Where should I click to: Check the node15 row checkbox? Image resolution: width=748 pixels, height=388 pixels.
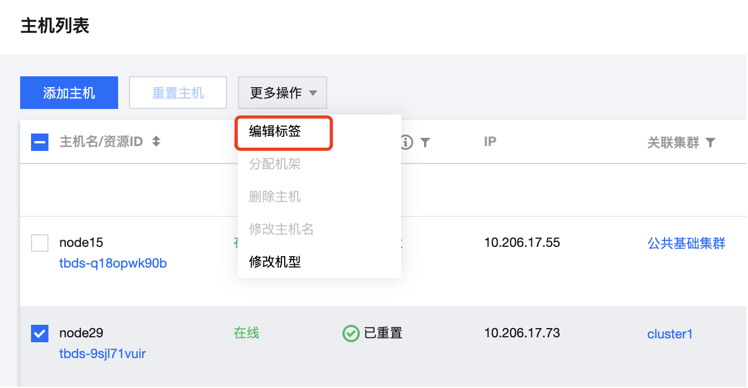tap(40, 243)
